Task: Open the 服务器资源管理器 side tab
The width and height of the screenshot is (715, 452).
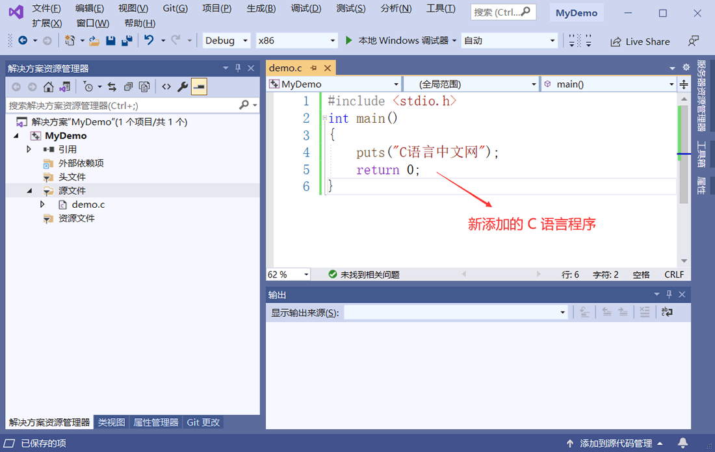Action: pyautogui.click(x=701, y=95)
